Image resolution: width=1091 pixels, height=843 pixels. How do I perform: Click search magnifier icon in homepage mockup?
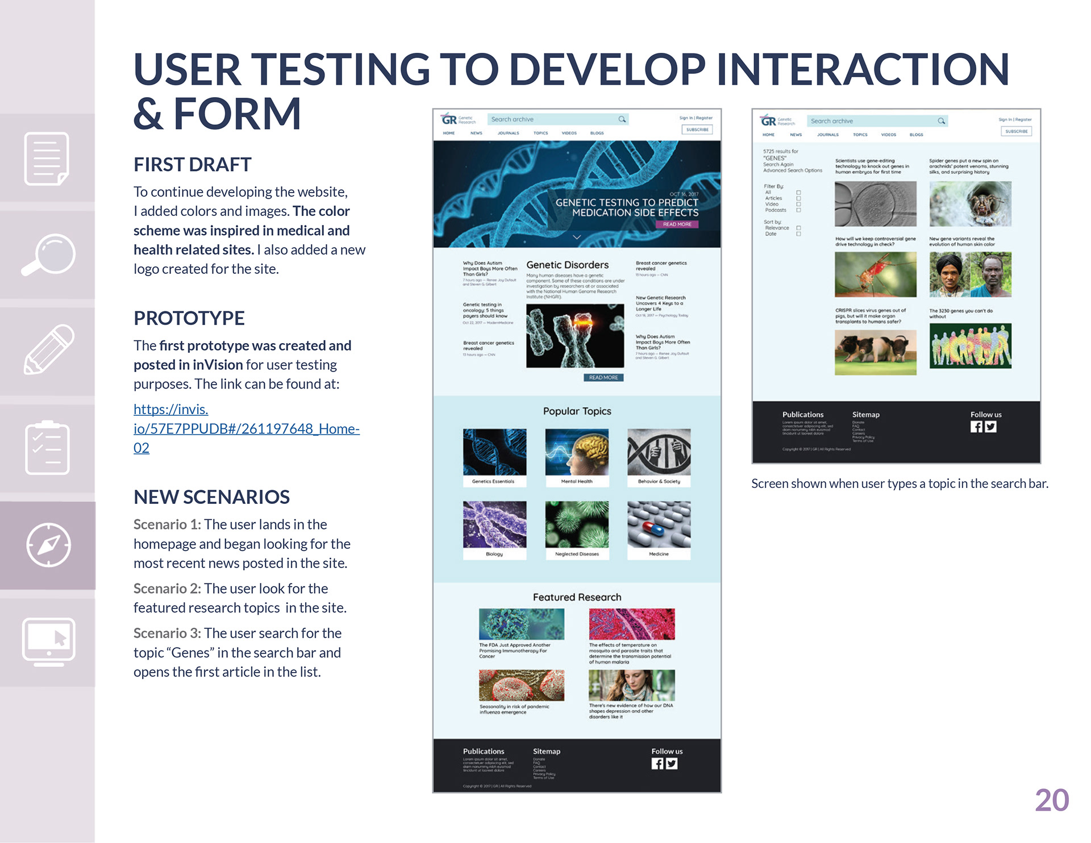point(622,119)
